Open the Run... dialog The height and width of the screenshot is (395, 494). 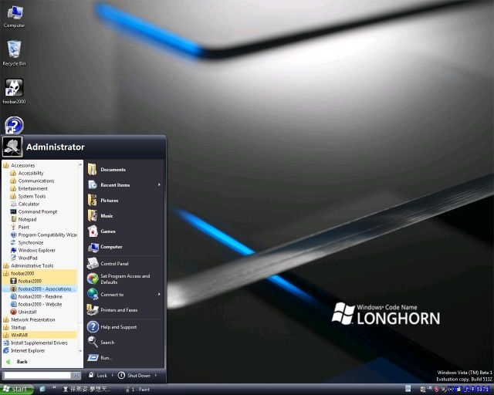[123, 358]
